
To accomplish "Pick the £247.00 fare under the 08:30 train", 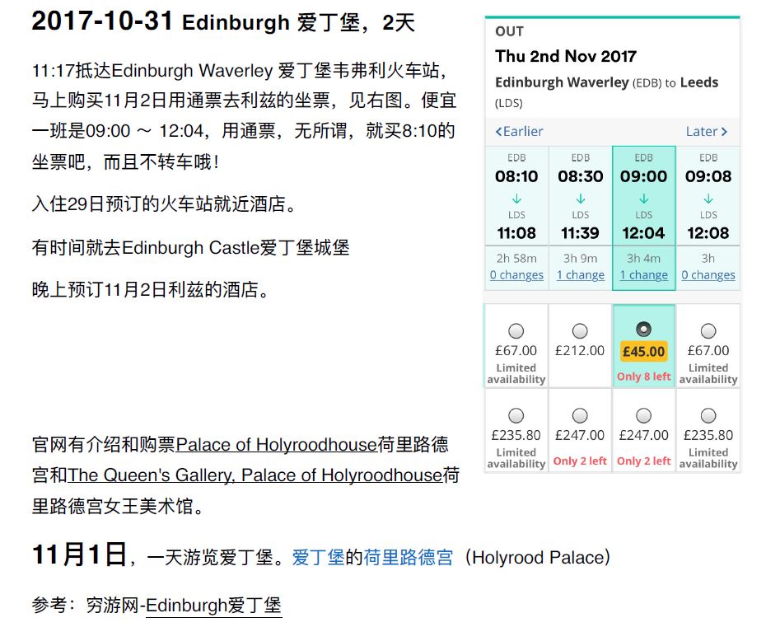I will [x=580, y=416].
